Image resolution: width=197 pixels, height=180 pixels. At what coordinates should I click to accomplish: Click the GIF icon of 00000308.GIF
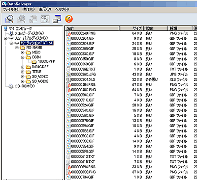coord(68,49)
